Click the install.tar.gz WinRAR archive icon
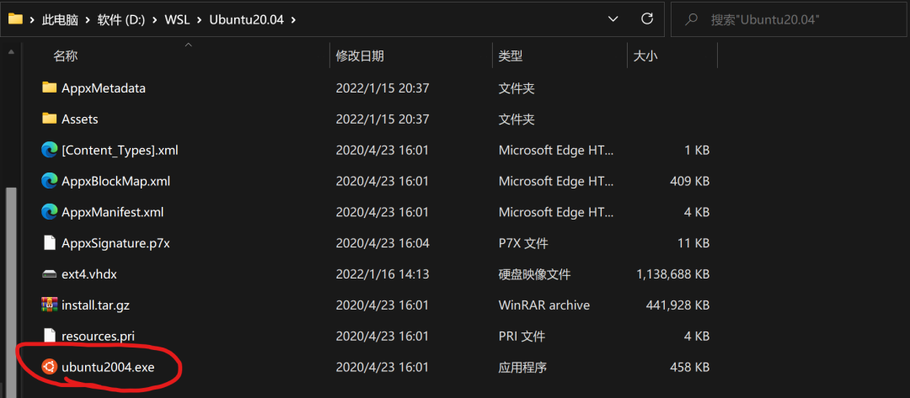Screen dimensions: 910x398 pyautogui.click(x=50, y=305)
